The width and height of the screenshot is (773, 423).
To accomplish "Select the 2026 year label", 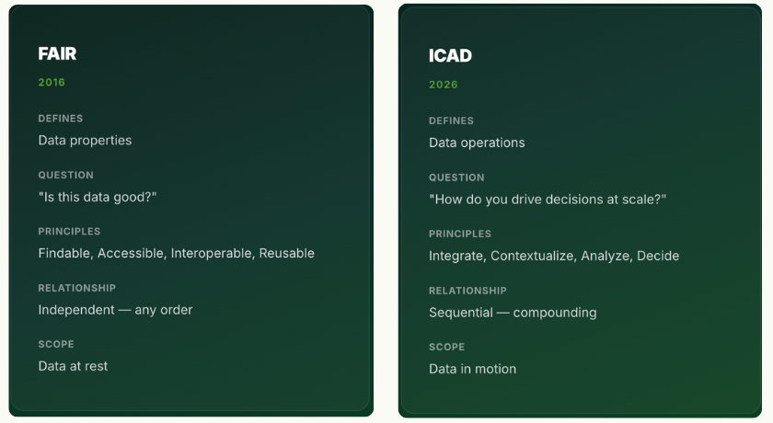I will (x=443, y=85).
